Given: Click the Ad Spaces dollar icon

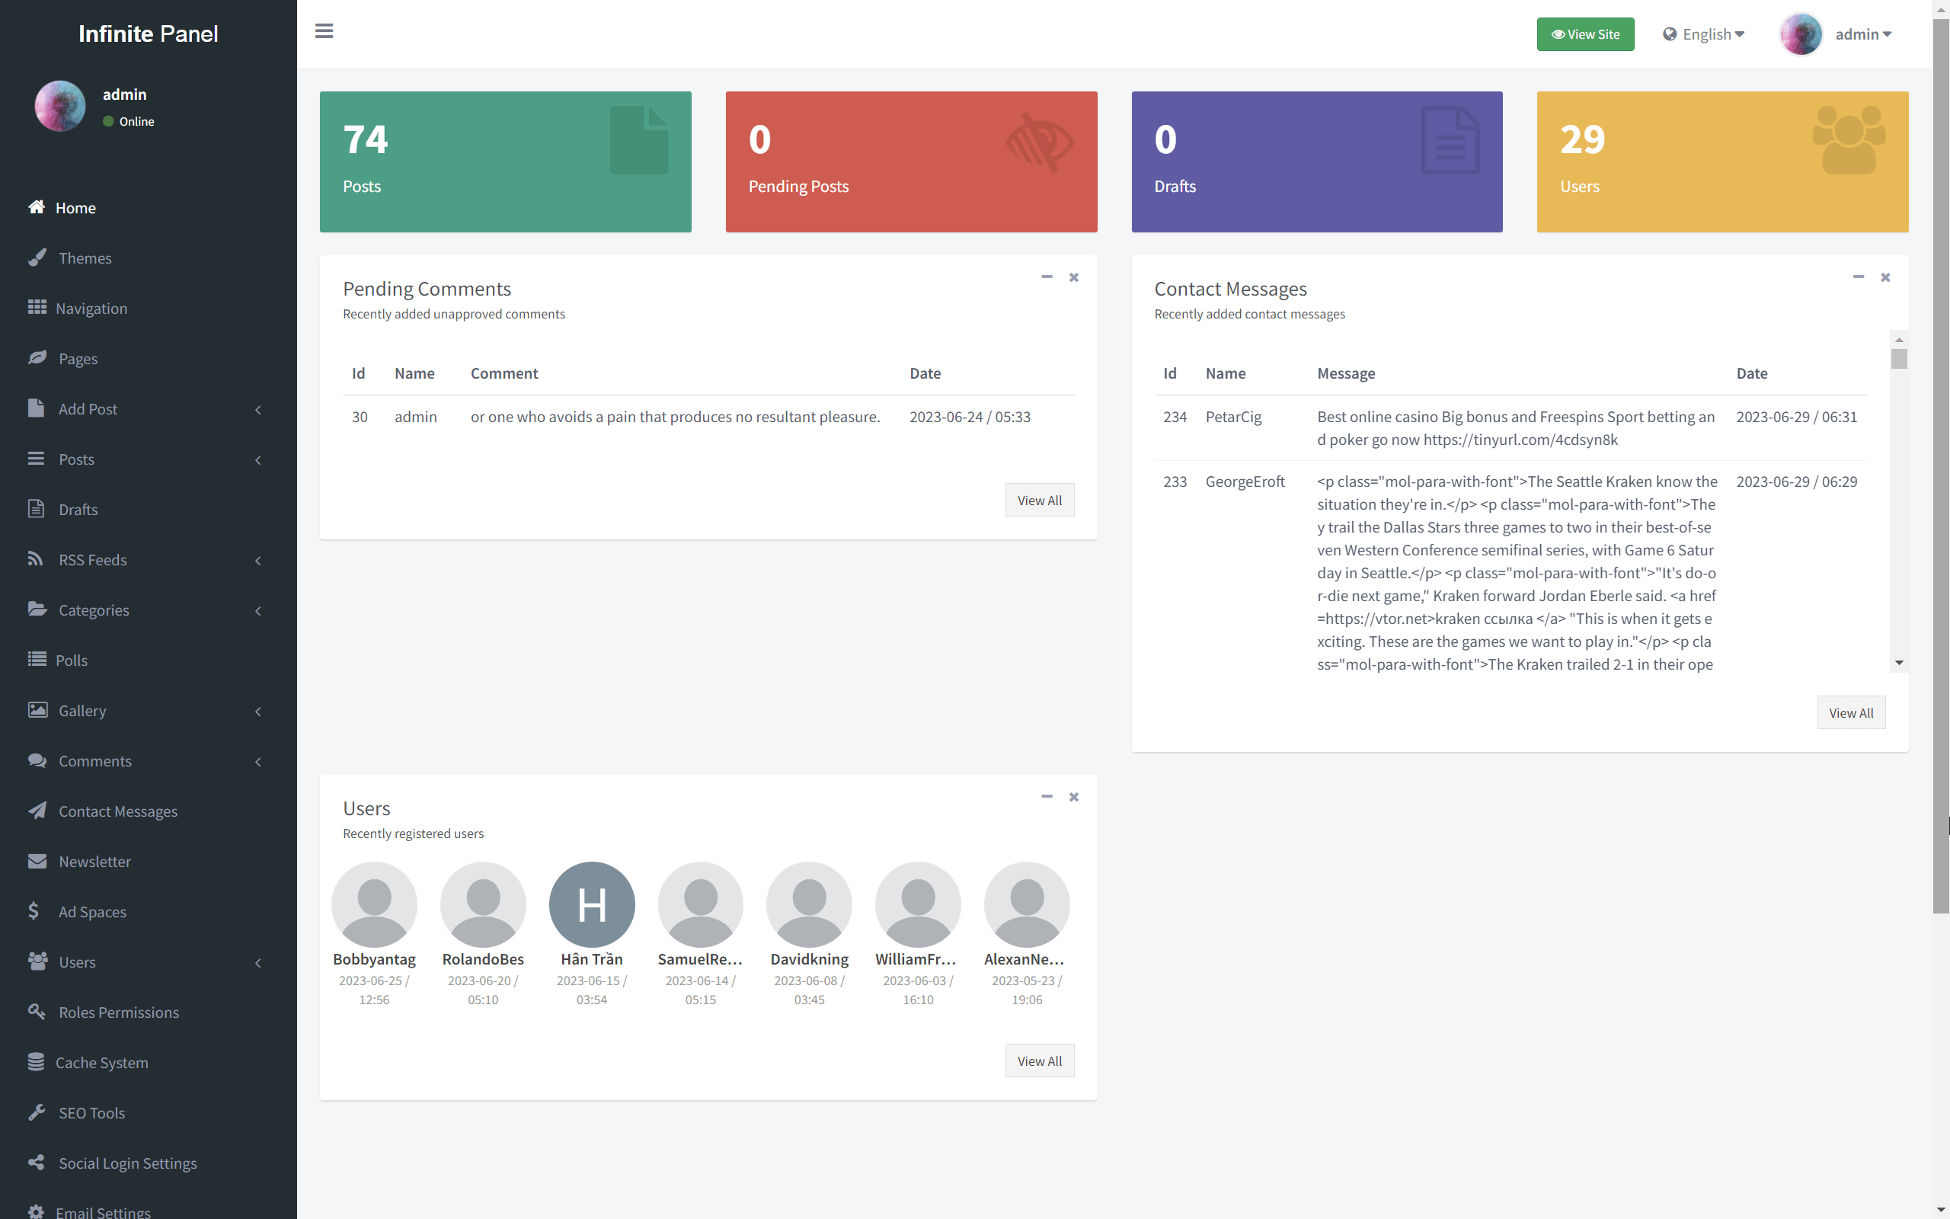Looking at the screenshot, I should tap(34, 911).
